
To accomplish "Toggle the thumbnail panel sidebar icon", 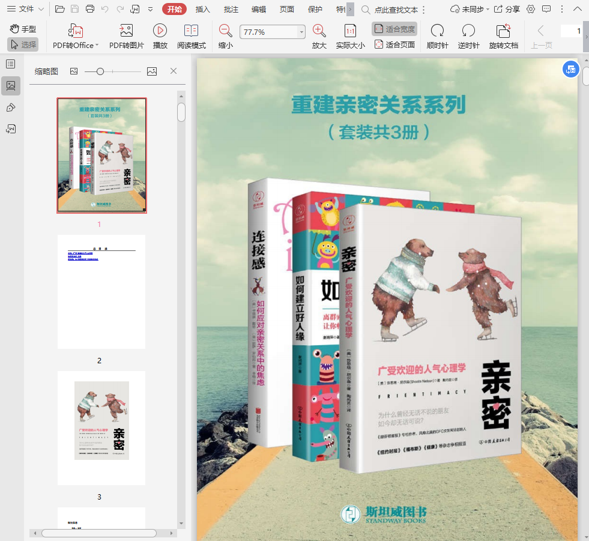I will coord(11,86).
